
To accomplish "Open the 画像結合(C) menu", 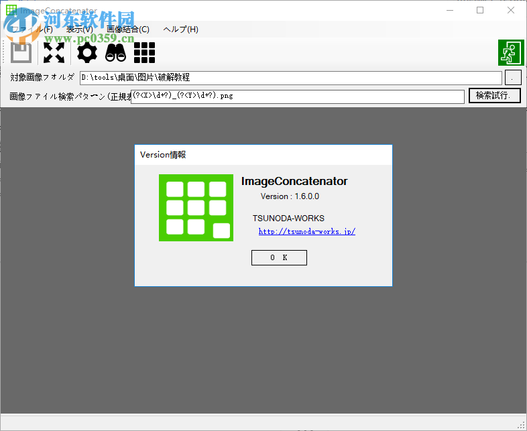I will pyautogui.click(x=127, y=29).
